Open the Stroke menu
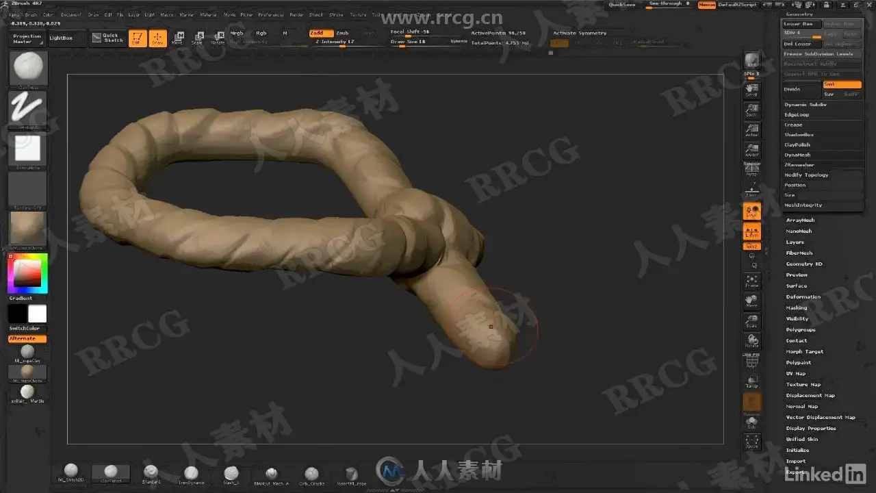The image size is (876, 493). click(336, 14)
